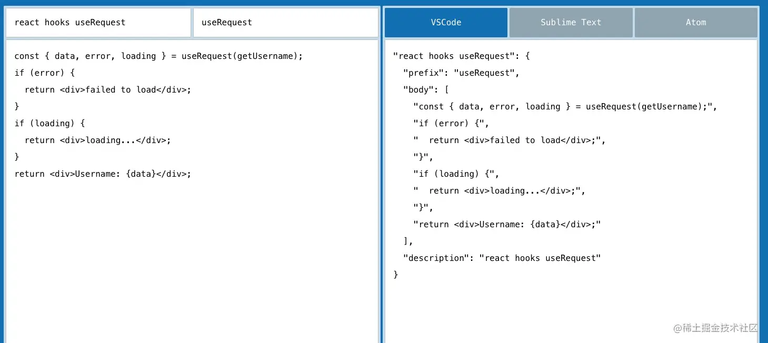Click the 'const { data, error, loading }' line in left editor
Viewport: 768px width, 343px height.
click(x=158, y=56)
